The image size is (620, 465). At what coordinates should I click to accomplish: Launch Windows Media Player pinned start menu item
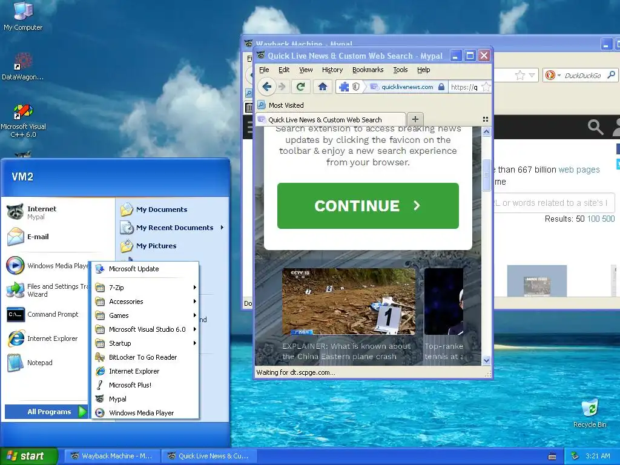coord(47,266)
